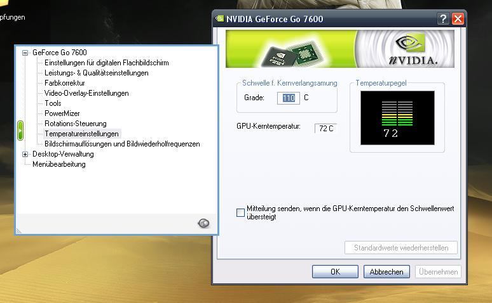Screen dimensions: 492x303
Task: Collapse the GeForce Go 7600 tree node
Action: pos(25,53)
